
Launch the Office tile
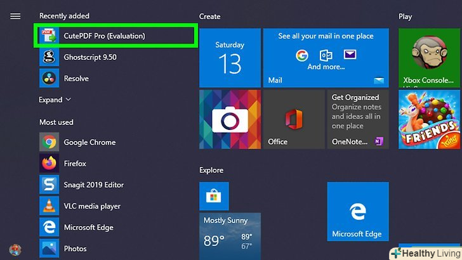coord(294,119)
